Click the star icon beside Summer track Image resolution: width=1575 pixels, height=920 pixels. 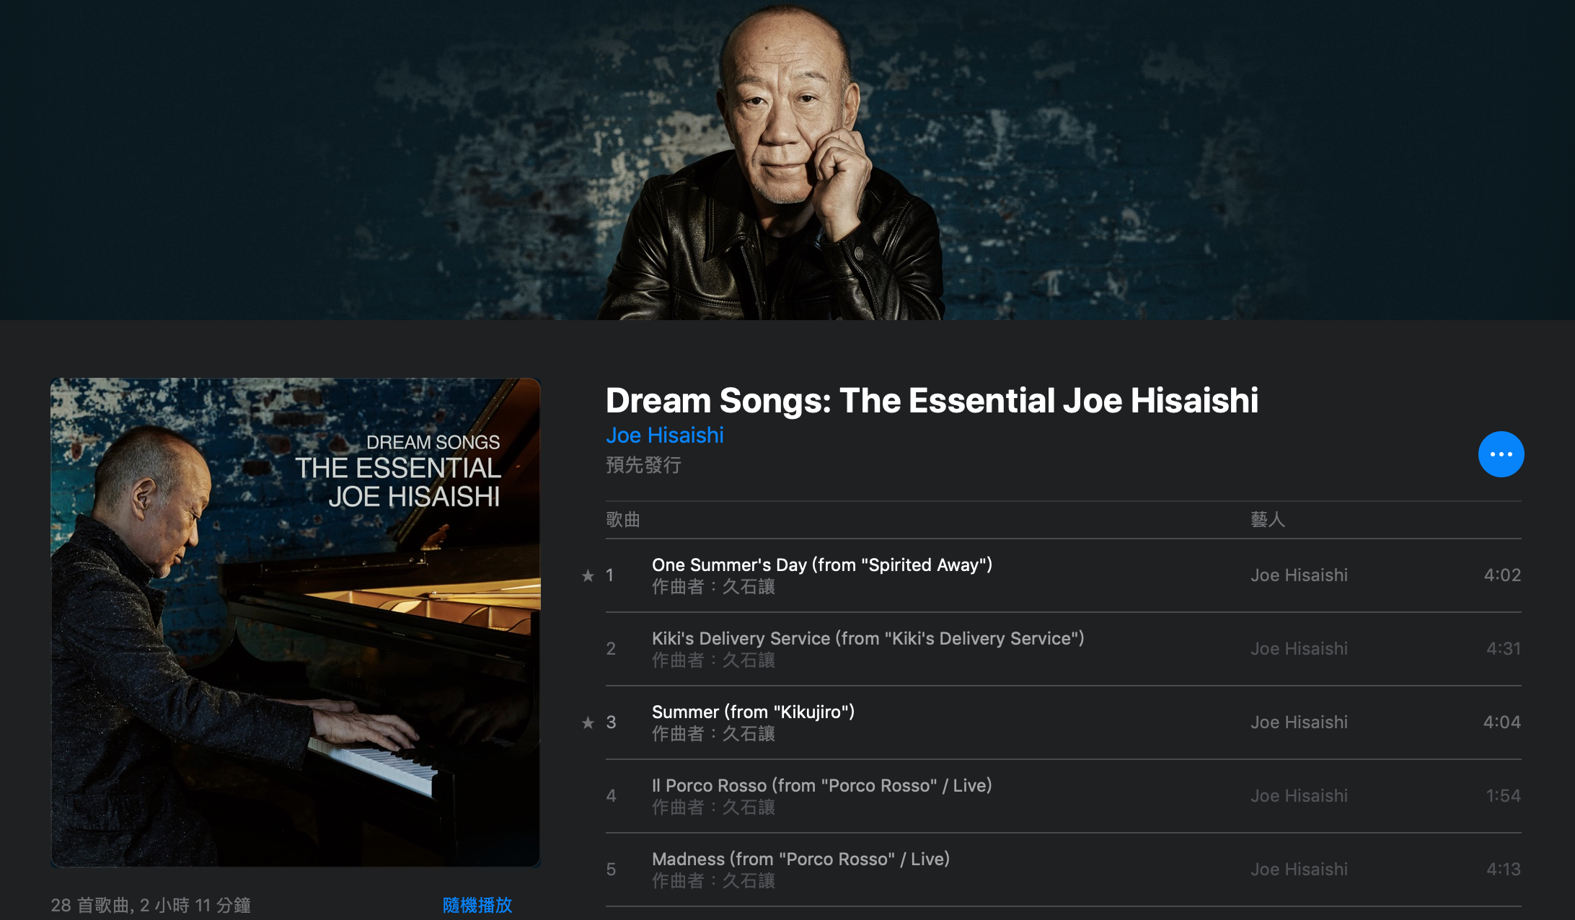[x=588, y=722]
